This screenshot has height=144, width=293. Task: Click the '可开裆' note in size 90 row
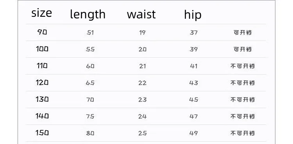[x=243, y=33]
